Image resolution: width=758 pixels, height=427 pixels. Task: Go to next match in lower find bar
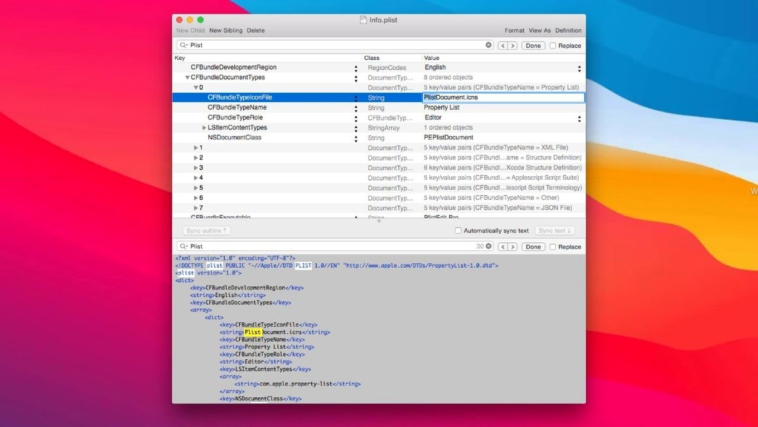point(512,247)
